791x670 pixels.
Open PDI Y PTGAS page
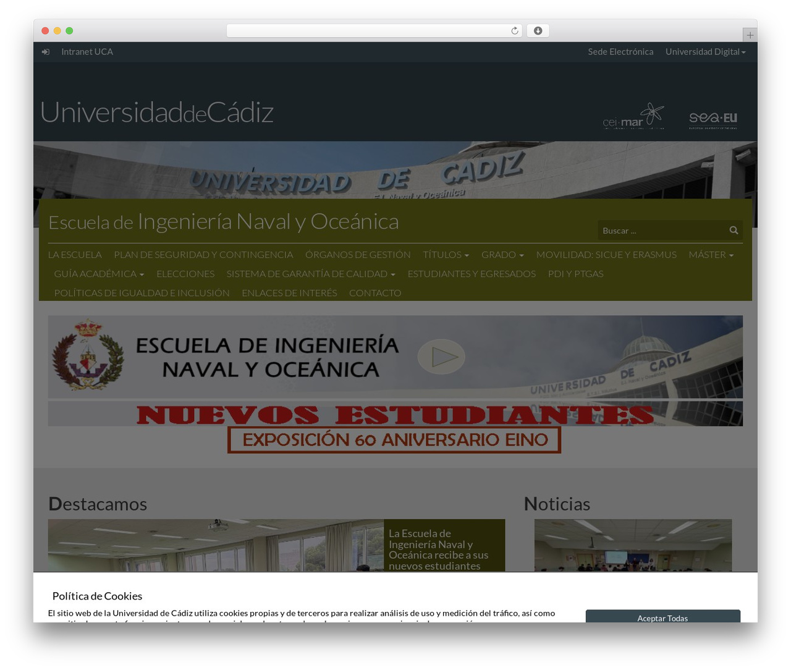coord(575,274)
